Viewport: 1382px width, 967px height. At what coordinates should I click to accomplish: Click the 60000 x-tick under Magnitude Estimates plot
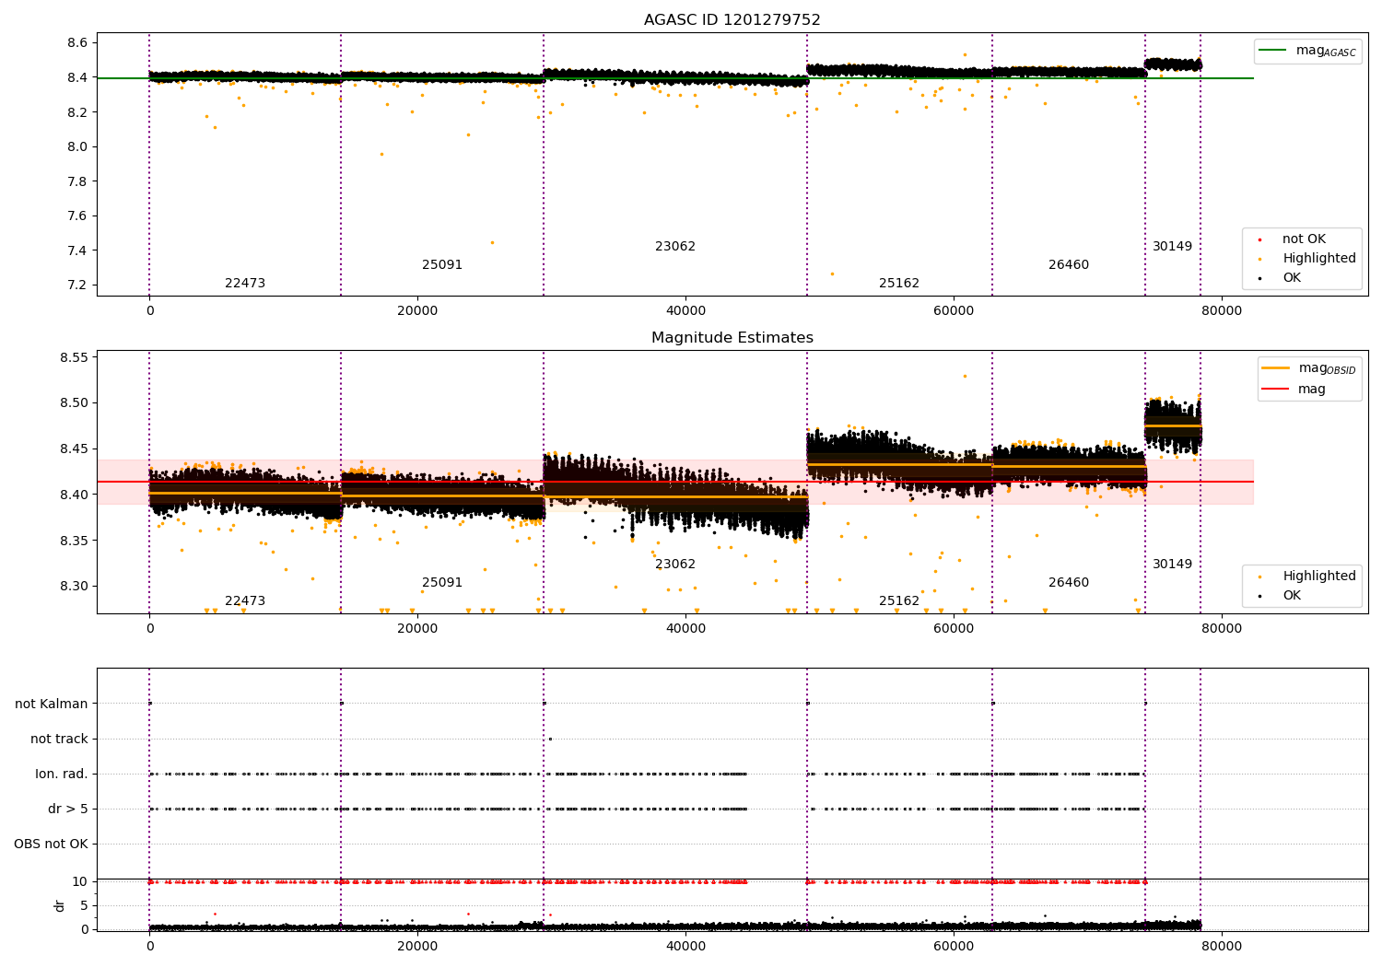point(954,629)
